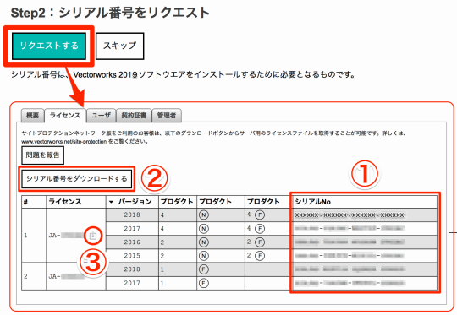Click download icon beside license 1 JA- number
The width and height of the screenshot is (457, 315).
click(x=93, y=236)
